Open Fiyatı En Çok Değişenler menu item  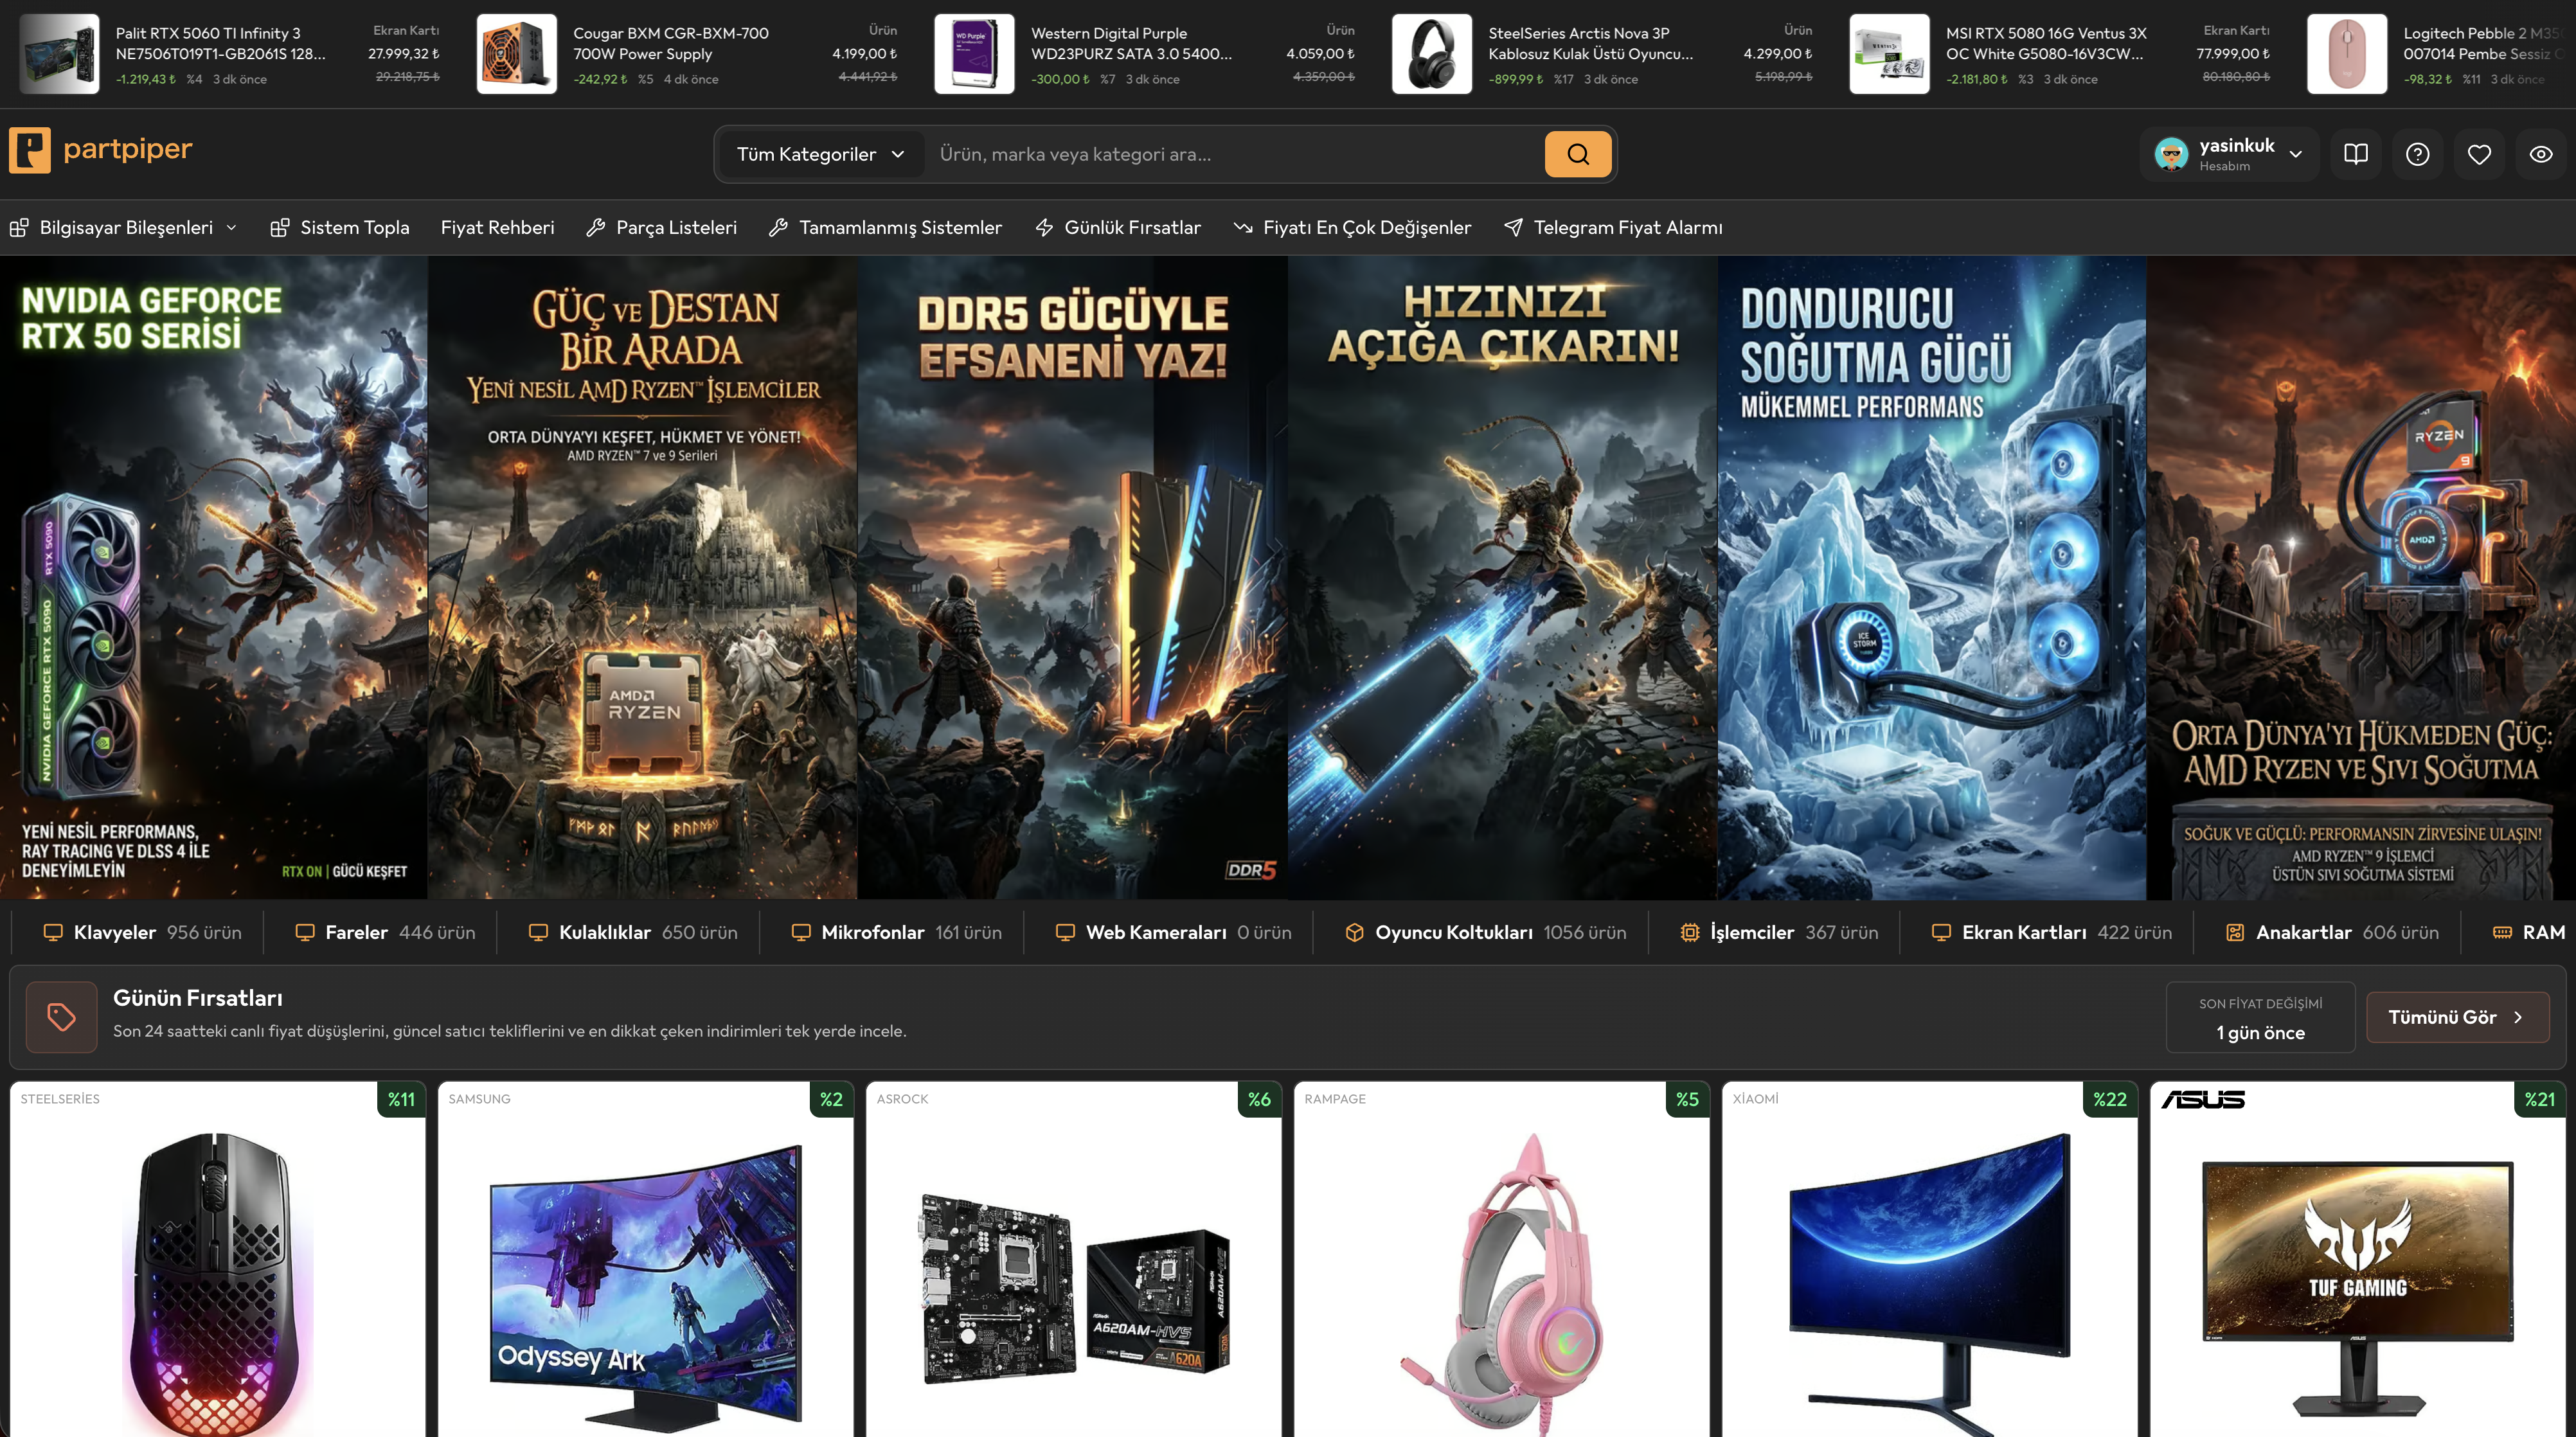1352,228
